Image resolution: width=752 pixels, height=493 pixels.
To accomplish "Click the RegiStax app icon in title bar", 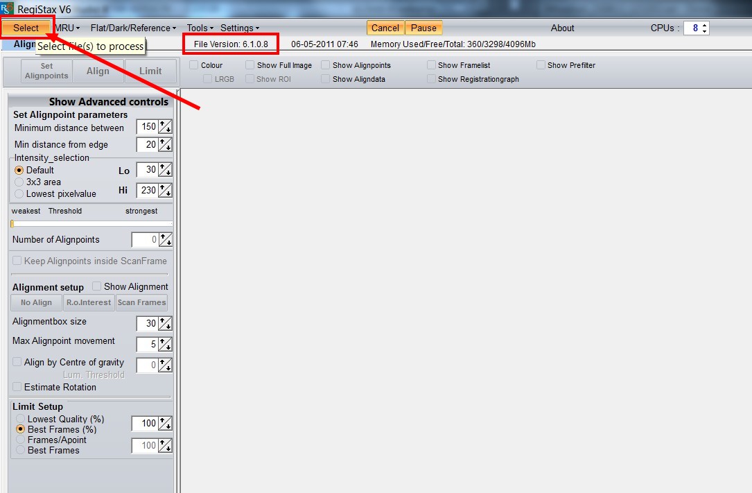I will pyautogui.click(x=7, y=8).
